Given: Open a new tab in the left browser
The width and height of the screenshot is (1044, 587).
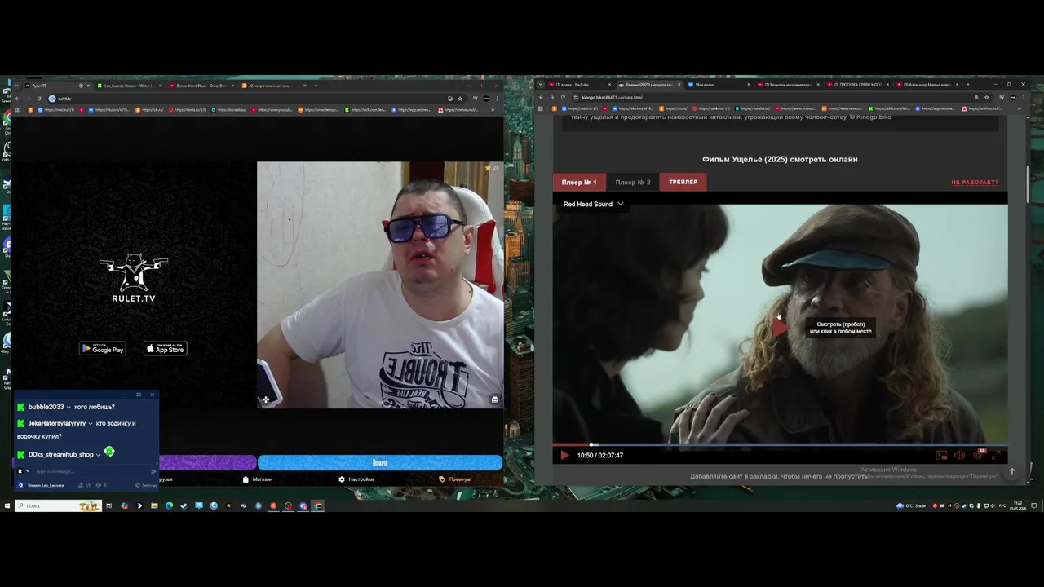Looking at the screenshot, I should pos(316,86).
